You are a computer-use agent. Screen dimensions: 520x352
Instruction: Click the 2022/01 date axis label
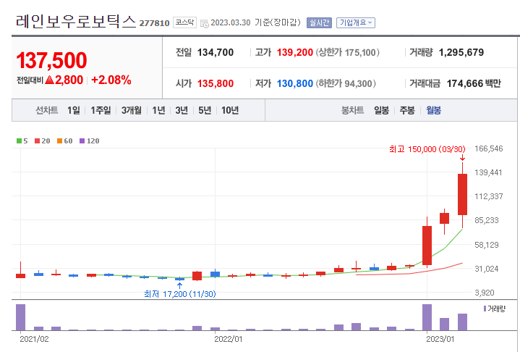[228, 339]
